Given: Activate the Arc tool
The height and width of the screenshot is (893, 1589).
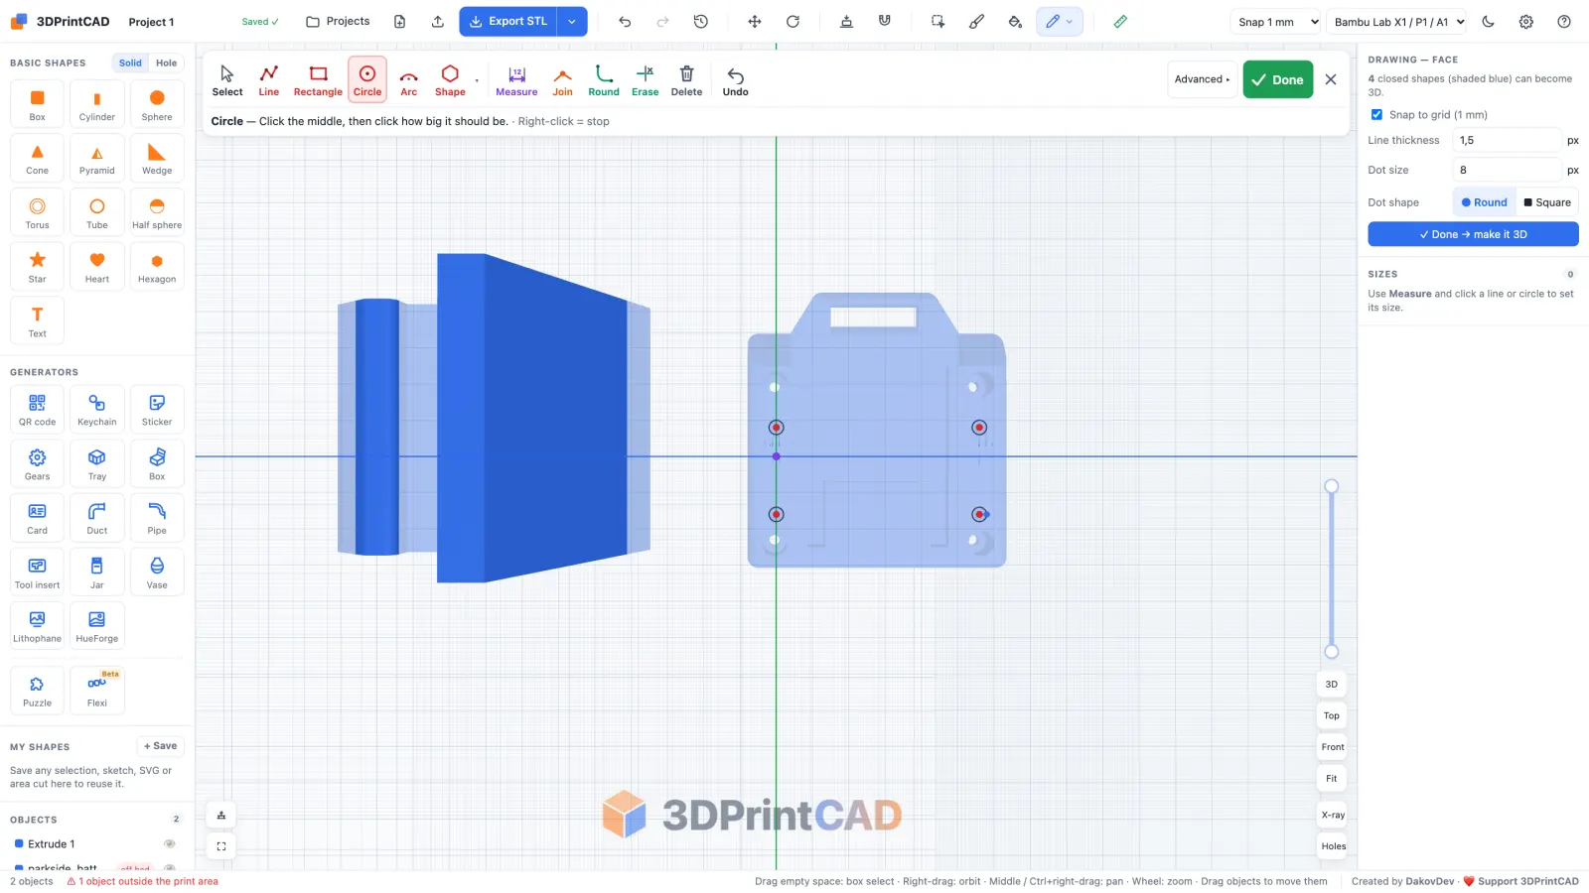Looking at the screenshot, I should pos(408,80).
